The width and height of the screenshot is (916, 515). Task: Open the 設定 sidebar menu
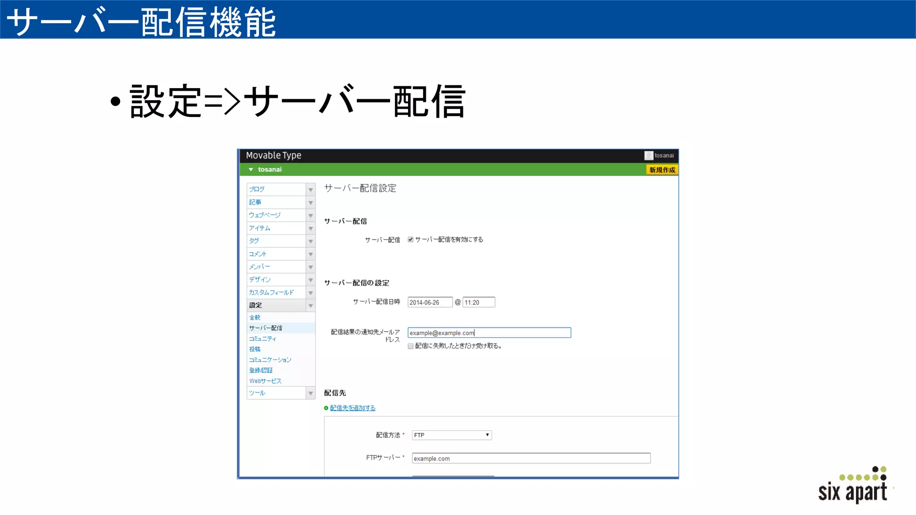click(x=276, y=306)
